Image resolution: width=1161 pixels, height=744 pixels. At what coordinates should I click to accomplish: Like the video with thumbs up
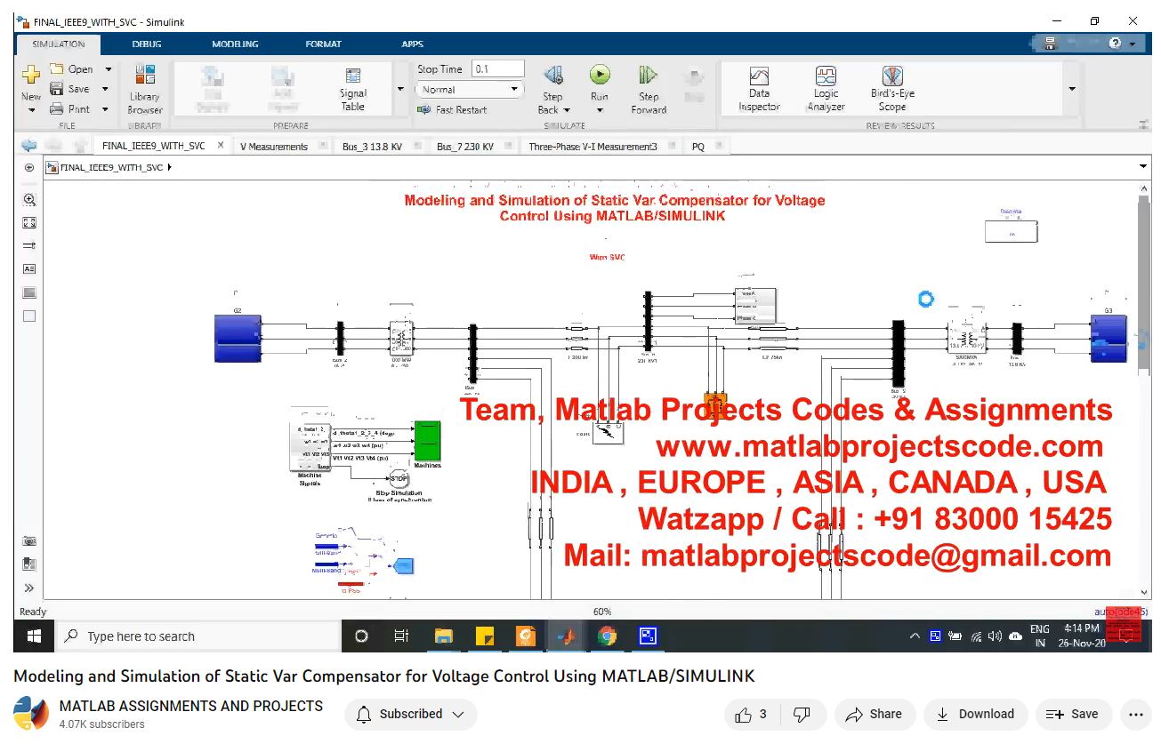(x=750, y=714)
